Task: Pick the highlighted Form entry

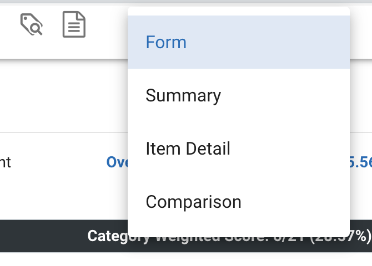Action: [x=166, y=42]
